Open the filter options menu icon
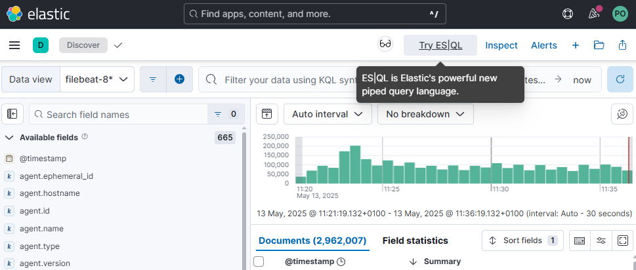Screen dimensions: 636x270 tap(153, 79)
